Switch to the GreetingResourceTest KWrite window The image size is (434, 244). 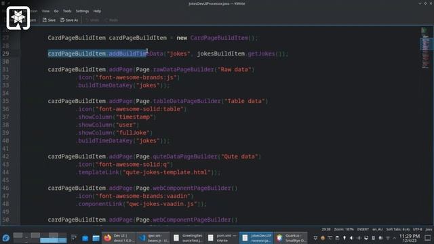188,238
